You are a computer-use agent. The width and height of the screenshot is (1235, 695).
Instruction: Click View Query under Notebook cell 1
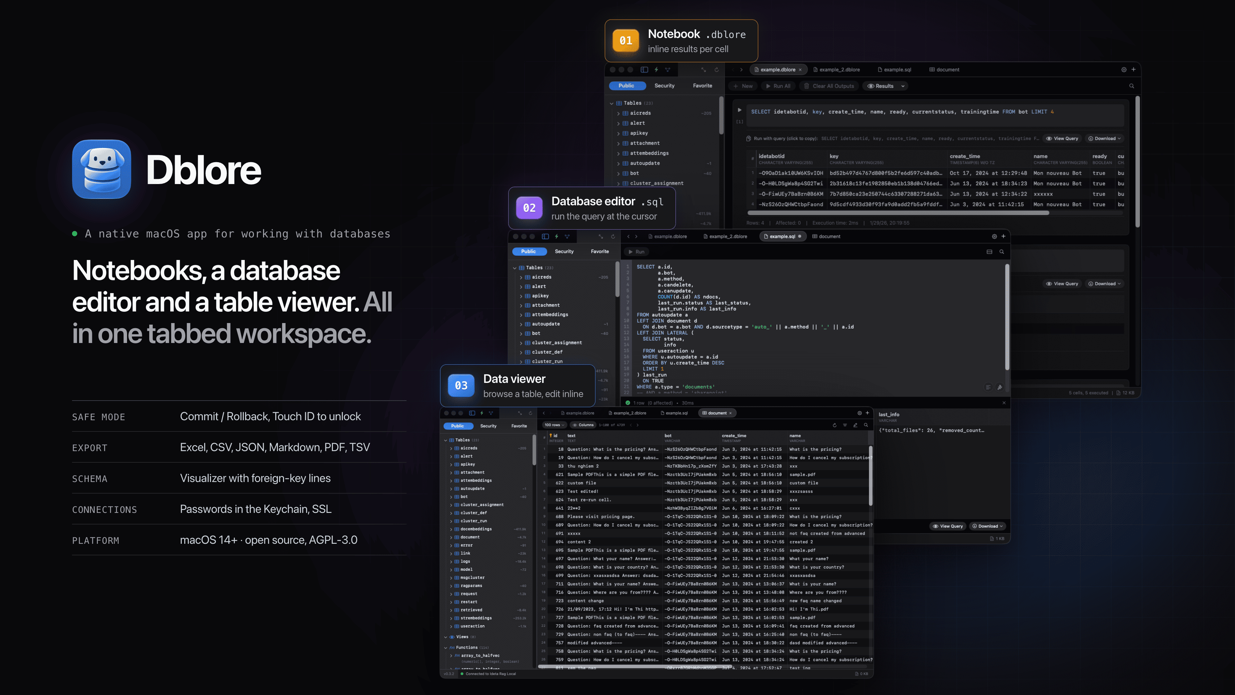pos(1062,139)
